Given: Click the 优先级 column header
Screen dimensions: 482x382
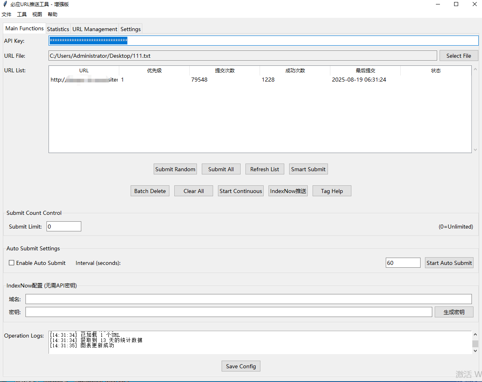Looking at the screenshot, I should tap(154, 71).
